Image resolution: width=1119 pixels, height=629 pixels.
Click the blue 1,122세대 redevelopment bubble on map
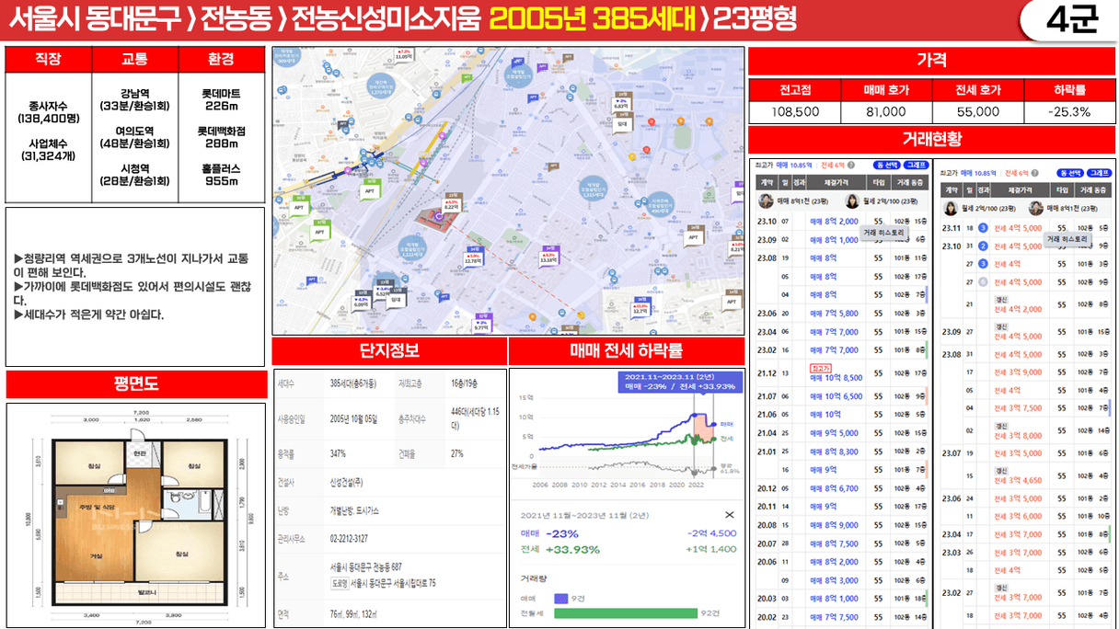click(411, 248)
